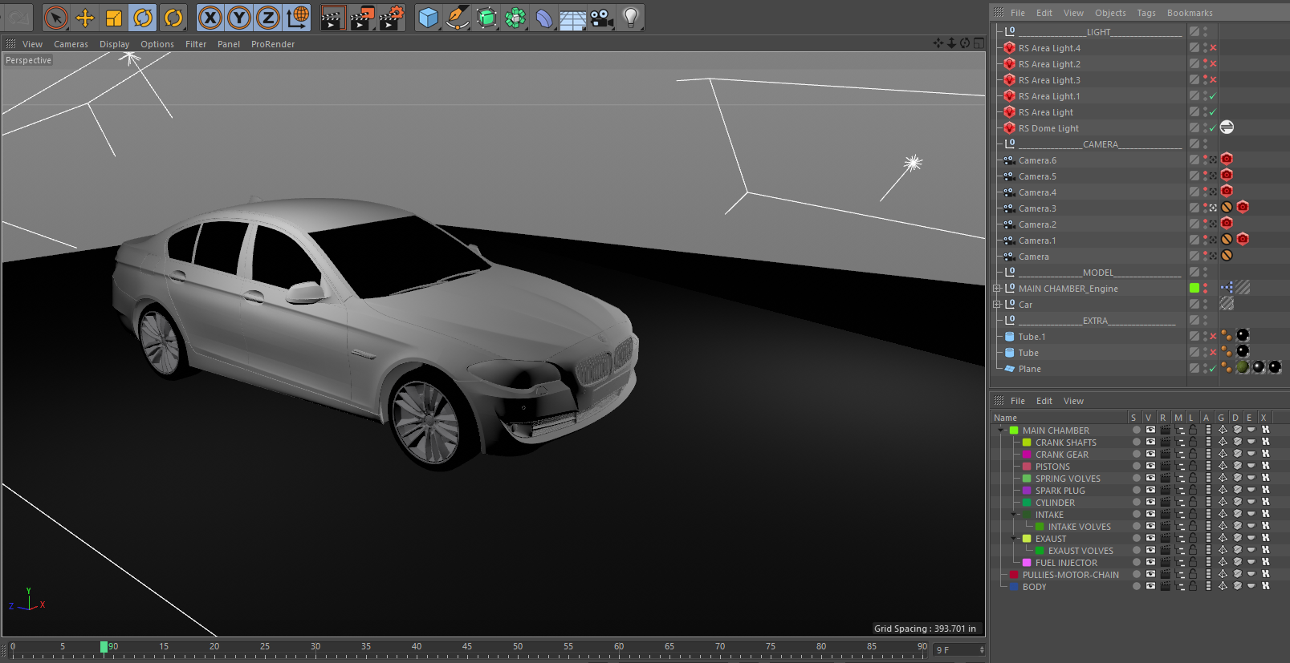Click the RS Dome Light tag icon
The width and height of the screenshot is (1290, 663).
pyautogui.click(x=1227, y=127)
